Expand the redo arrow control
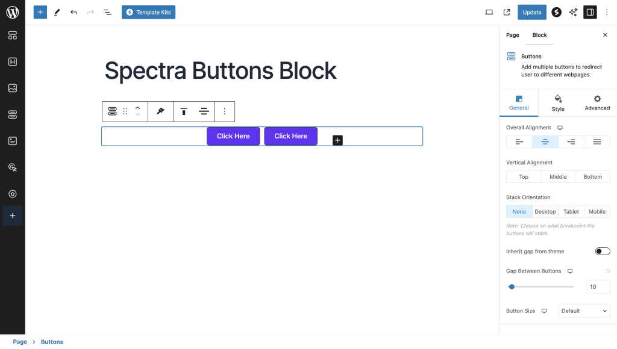Screen dimensions: 617x349 tap(90, 11)
